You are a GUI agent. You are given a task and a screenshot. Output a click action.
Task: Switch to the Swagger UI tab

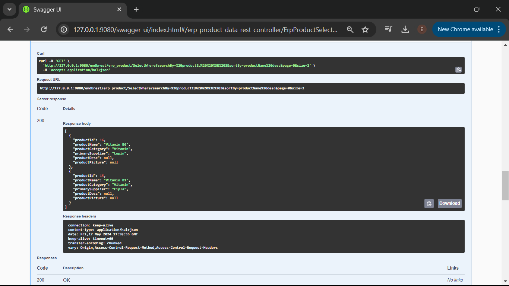coord(73,10)
